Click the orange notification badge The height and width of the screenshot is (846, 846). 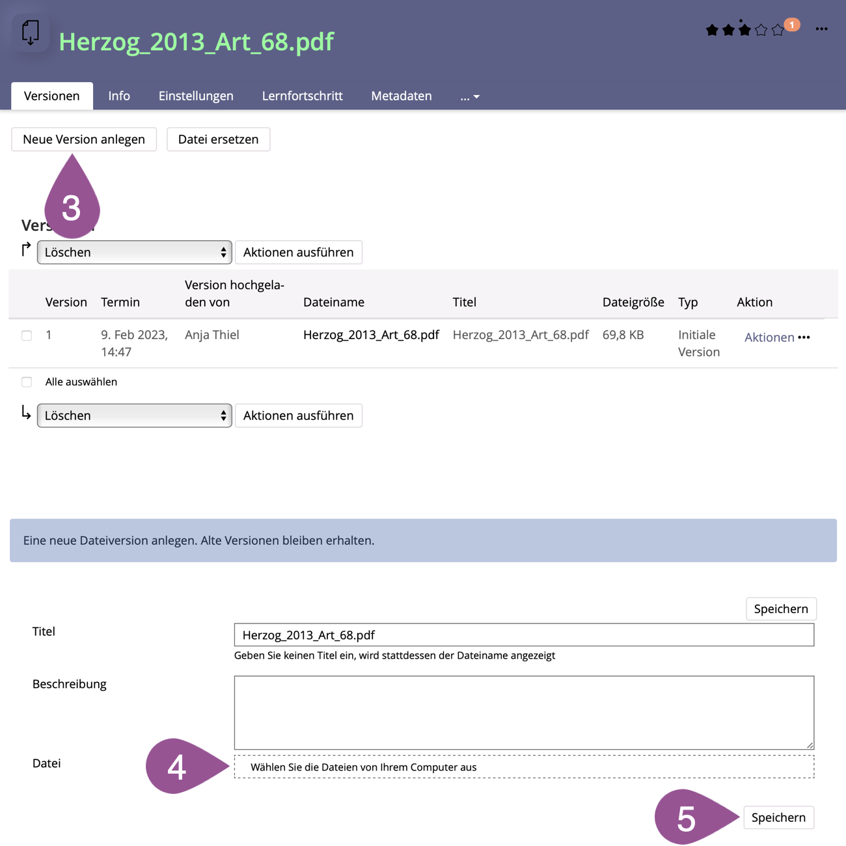(x=792, y=25)
